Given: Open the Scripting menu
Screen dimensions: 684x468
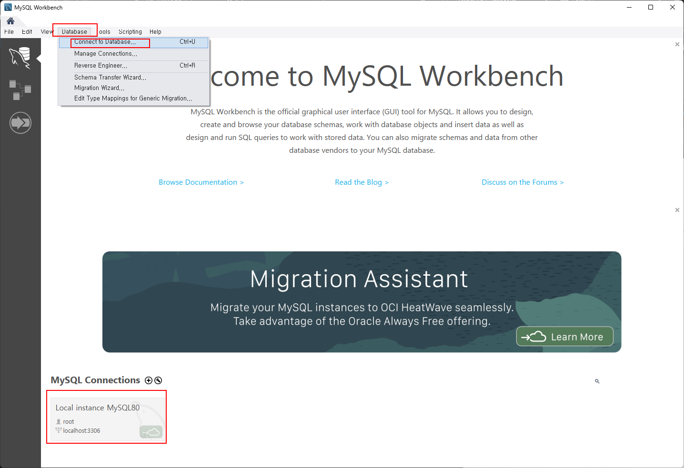Looking at the screenshot, I should pyautogui.click(x=130, y=32).
